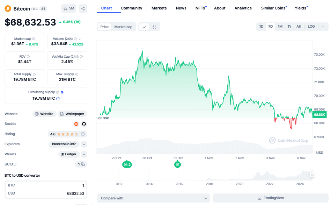Viewport: 331px width, 205px height.
Task: Click the verified circulating supply badge
Action: point(62,92)
